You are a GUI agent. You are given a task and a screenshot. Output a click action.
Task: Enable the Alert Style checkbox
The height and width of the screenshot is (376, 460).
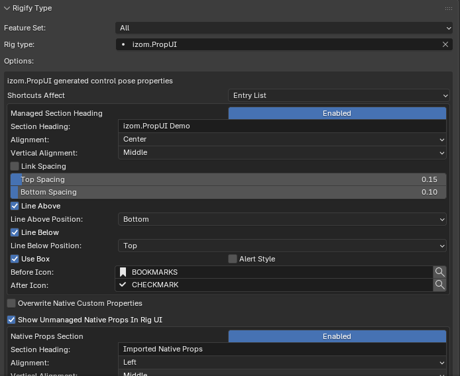233,259
